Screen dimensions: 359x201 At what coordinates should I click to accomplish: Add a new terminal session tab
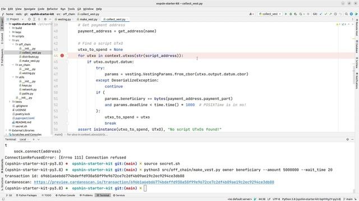click(x=34, y=139)
